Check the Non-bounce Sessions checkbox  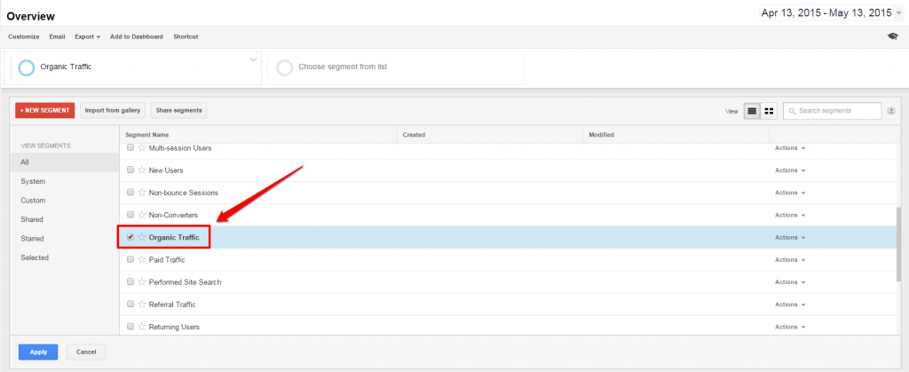point(130,193)
